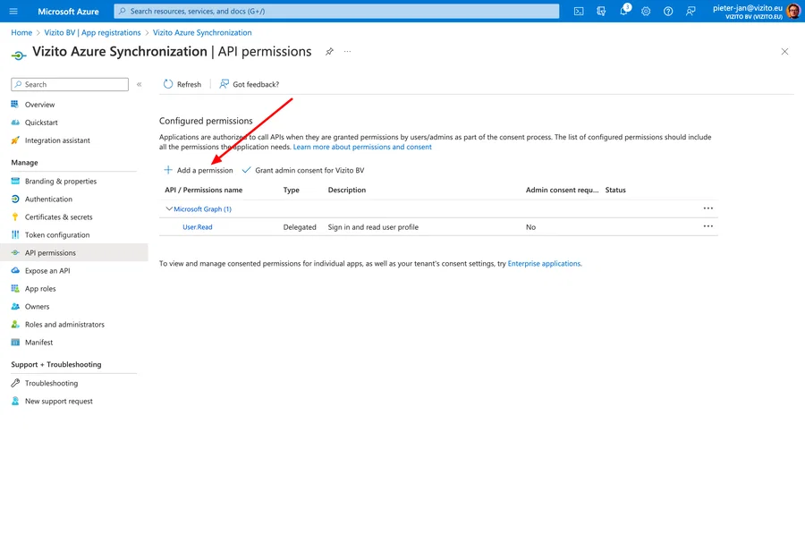Select the Expose an API cloud icon

click(x=17, y=270)
